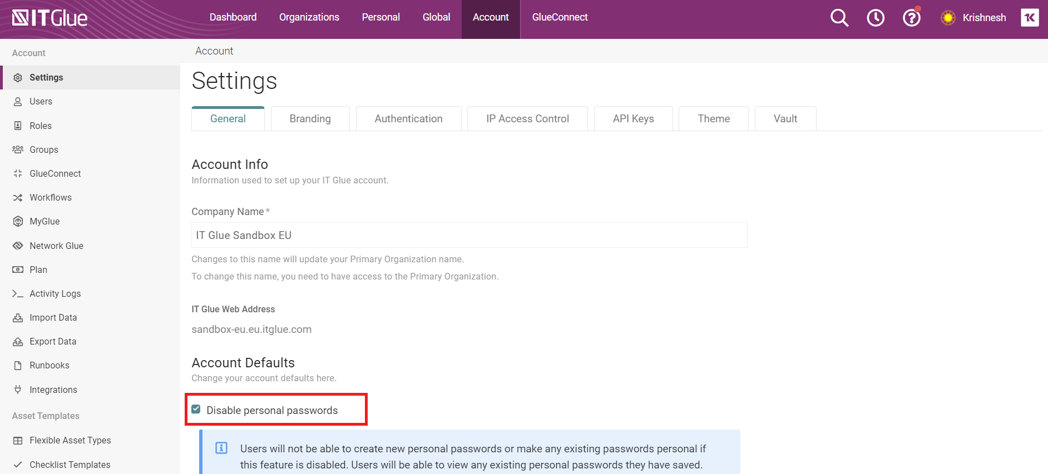Select the General tab

[x=228, y=118]
